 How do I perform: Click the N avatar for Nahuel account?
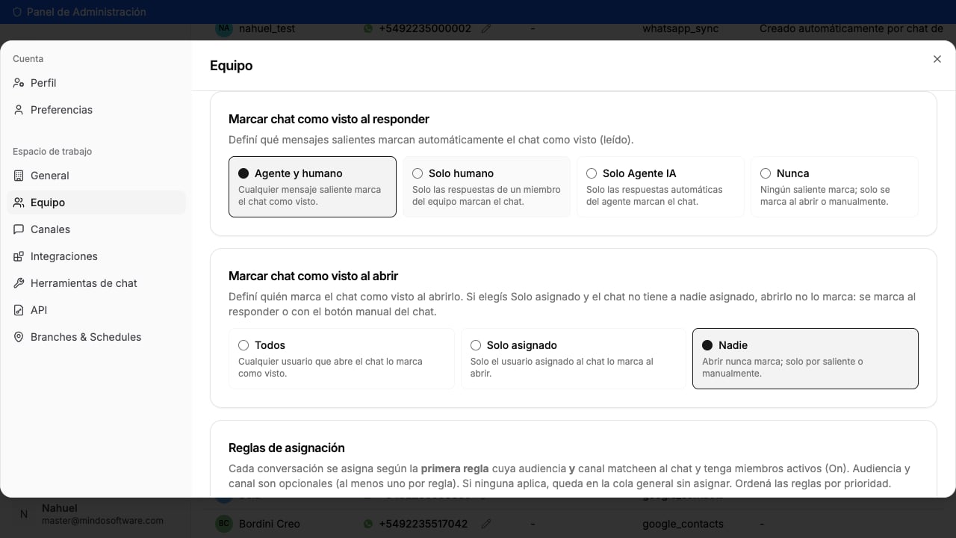coord(24,514)
